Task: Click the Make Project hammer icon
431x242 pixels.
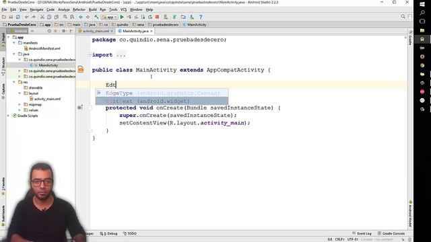Action: [96, 17]
